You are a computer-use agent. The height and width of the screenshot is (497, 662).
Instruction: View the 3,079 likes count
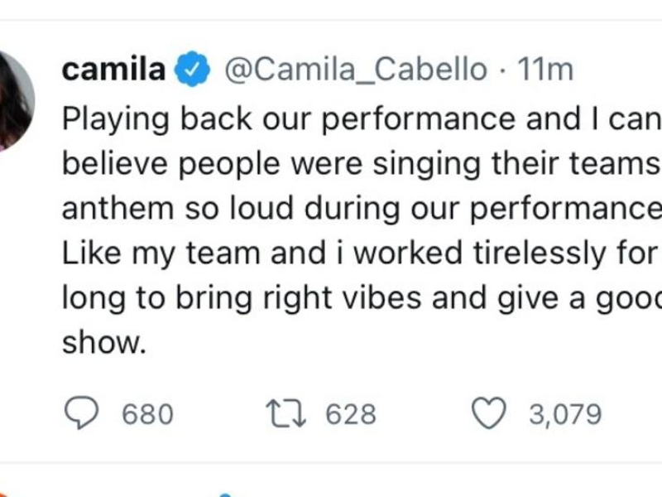click(x=565, y=414)
